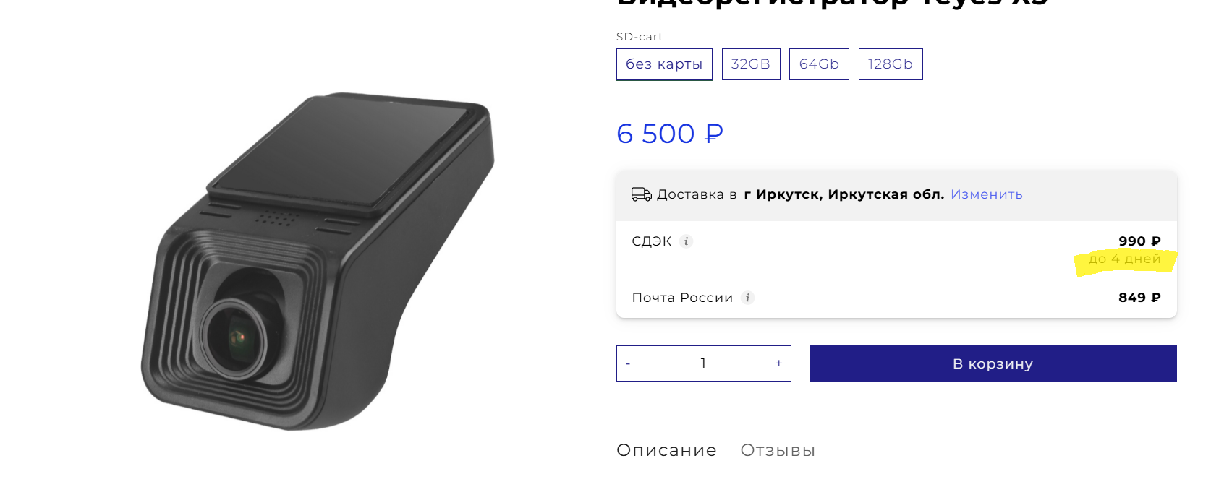Click the quantity input field
1211x487 pixels.
(x=704, y=363)
